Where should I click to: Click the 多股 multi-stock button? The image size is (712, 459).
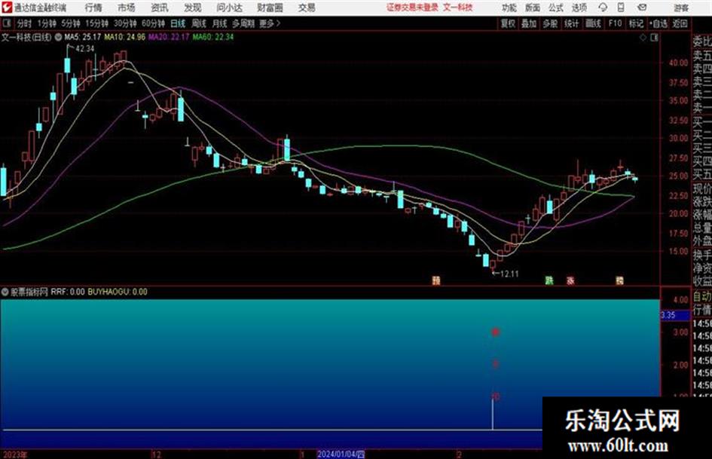click(550, 23)
